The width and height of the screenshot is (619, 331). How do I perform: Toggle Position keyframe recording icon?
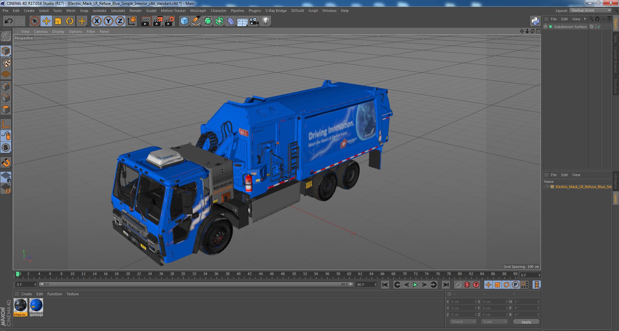pos(488,285)
